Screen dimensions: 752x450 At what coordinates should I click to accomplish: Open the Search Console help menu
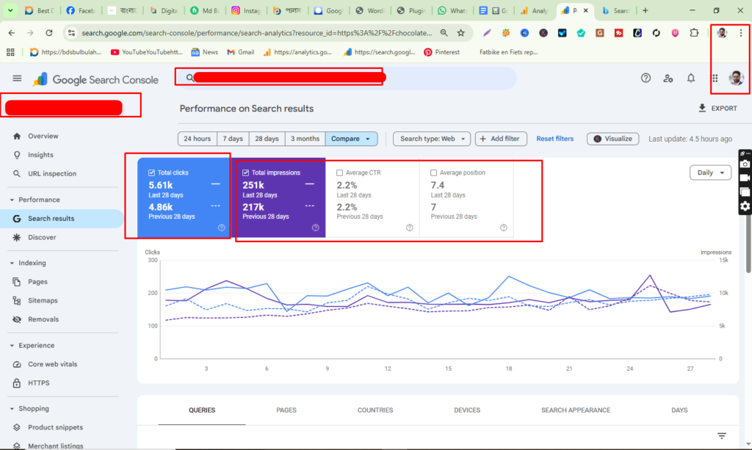point(646,78)
